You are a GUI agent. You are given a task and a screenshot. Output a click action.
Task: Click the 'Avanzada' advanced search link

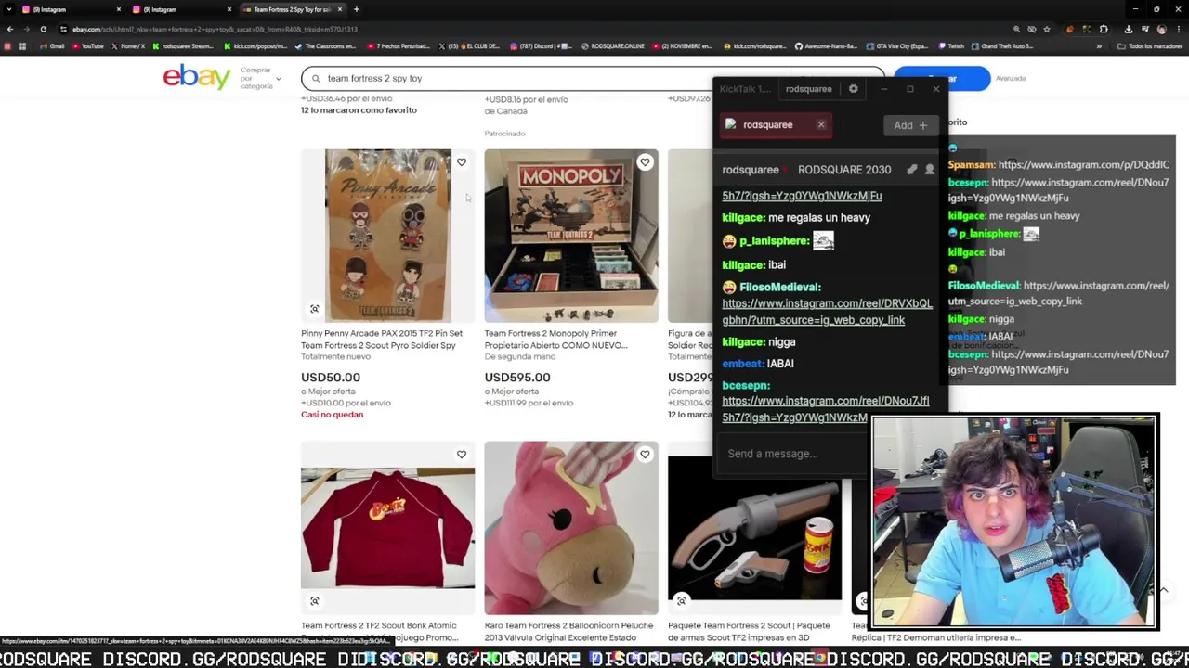point(1011,79)
